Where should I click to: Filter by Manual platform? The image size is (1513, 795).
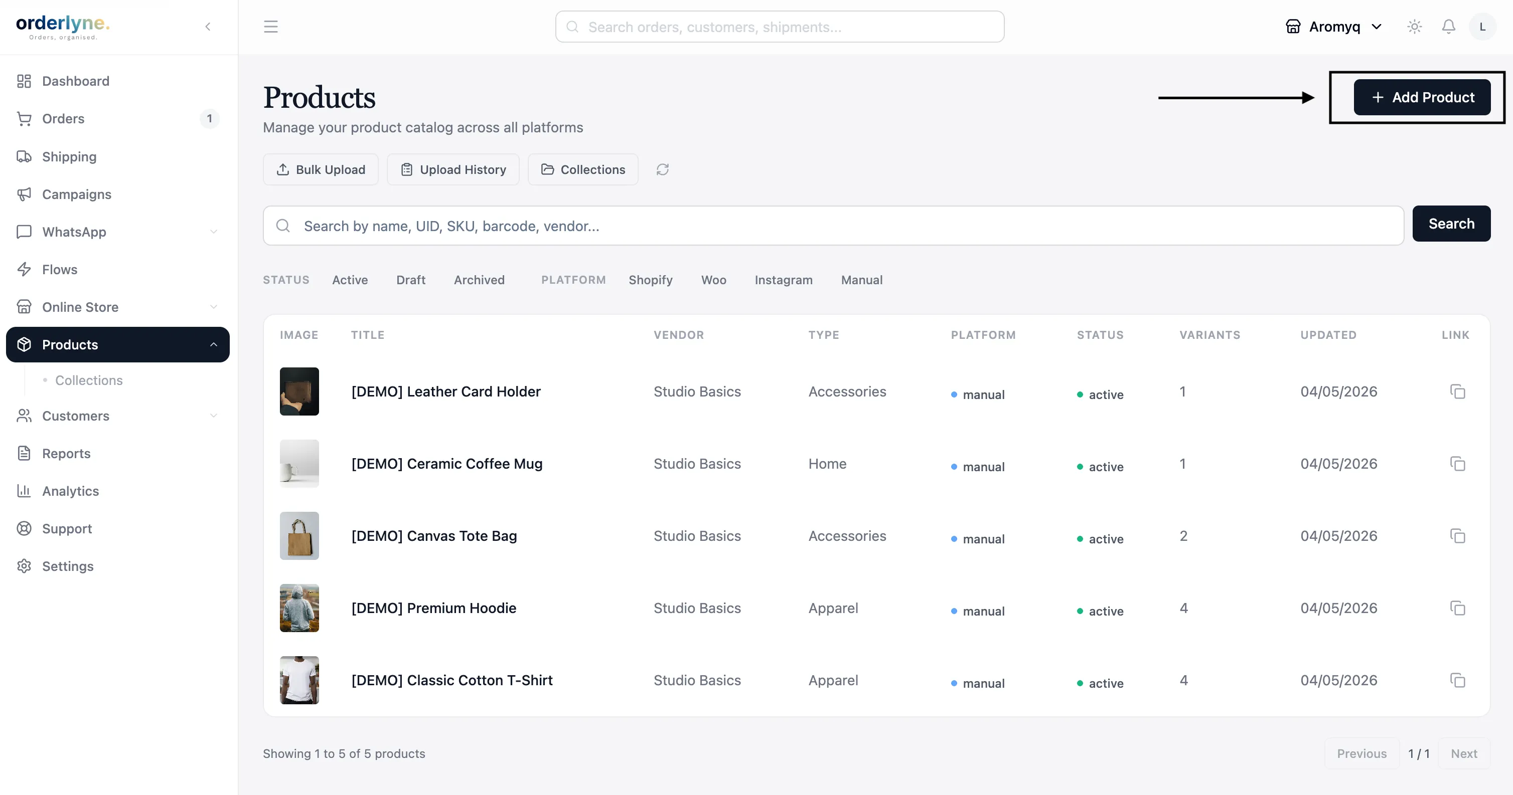(x=862, y=280)
